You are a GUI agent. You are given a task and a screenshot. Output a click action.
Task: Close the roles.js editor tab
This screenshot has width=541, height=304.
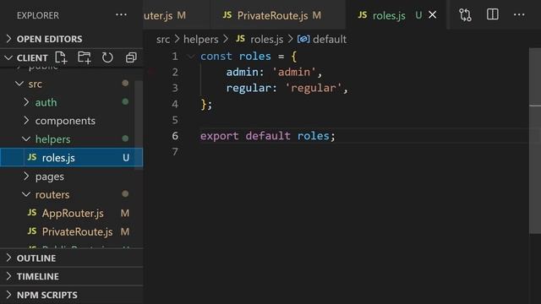point(432,15)
